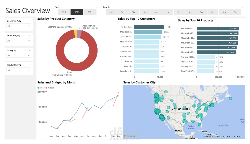Image resolution: width=250 pixels, height=144 pixels.
Task: Filter by Sep in Month slicer
Action: [202, 12]
